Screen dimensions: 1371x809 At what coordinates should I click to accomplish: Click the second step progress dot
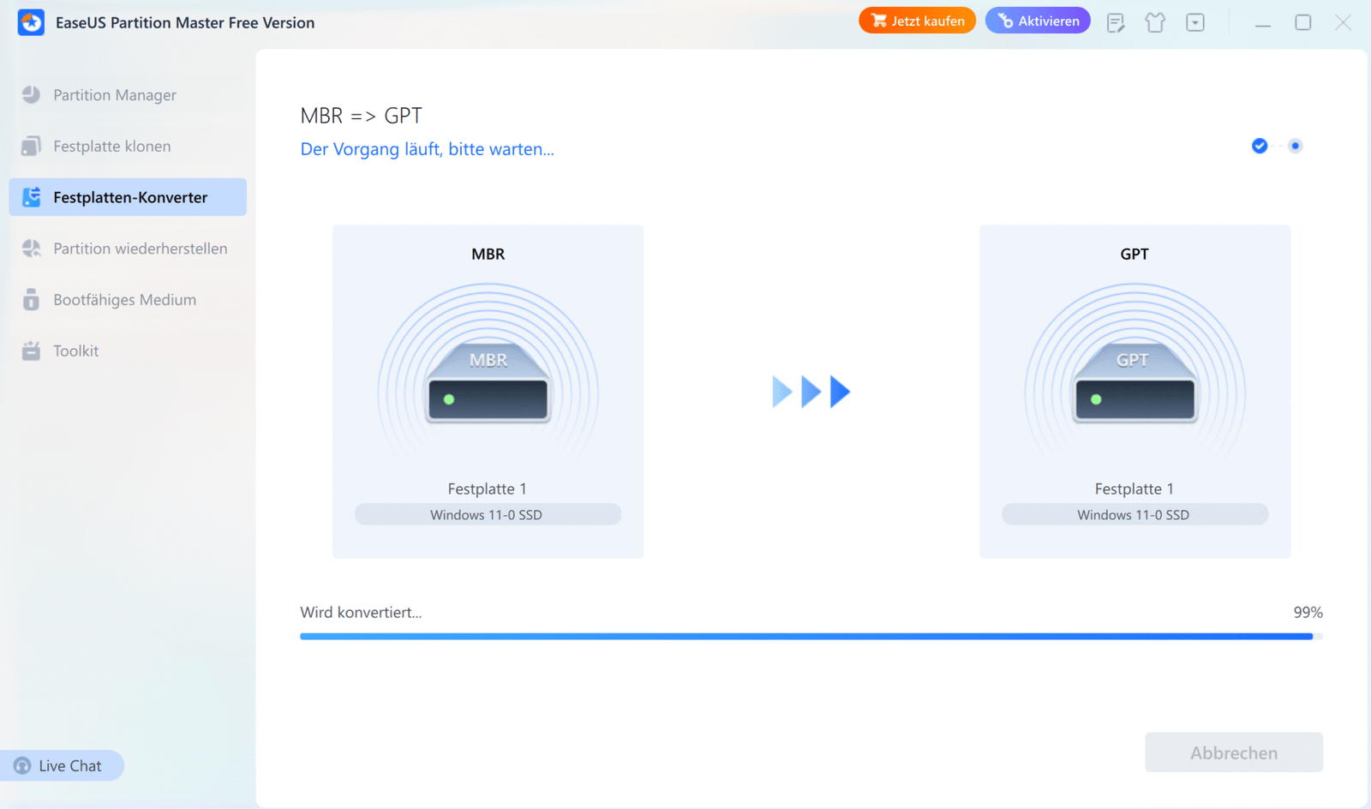click(1295, 146)
